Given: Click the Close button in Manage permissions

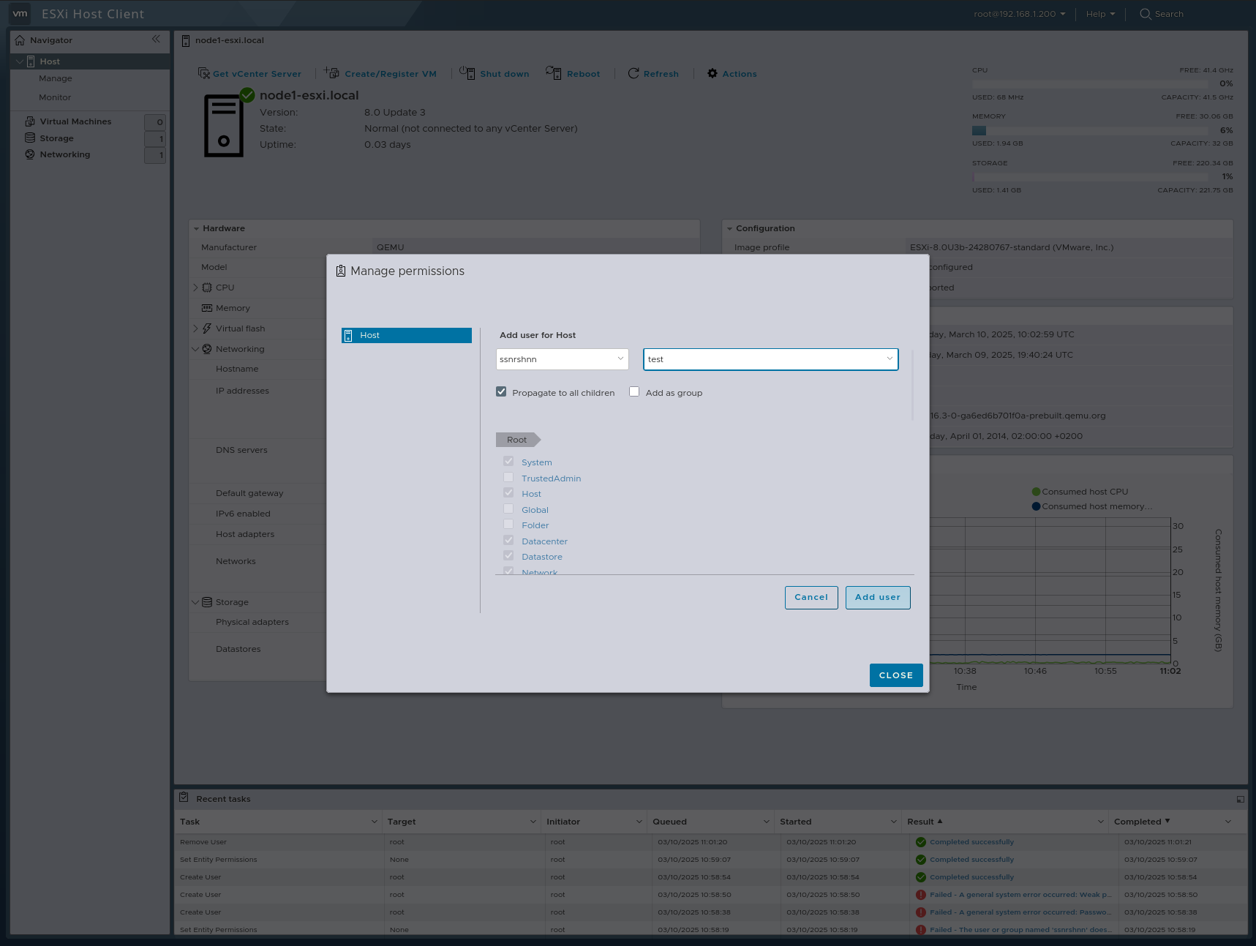Looking at the screenshot, I should [895, 675].
